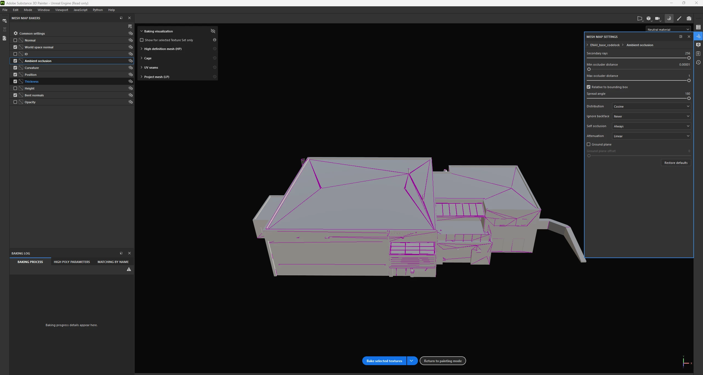The width and height of the screenshot is (703, 375).
Task: Click link icon beside Curvature baker
Action: click(x=131, y=68)
